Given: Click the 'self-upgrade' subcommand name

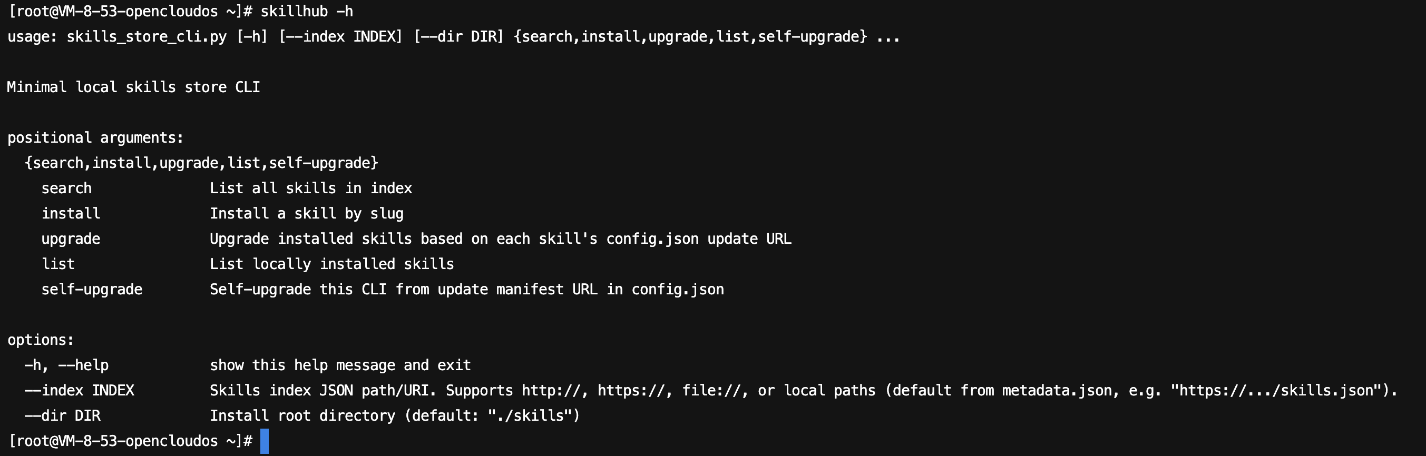Looking at the screenshot, I should (x=92, y=290).
